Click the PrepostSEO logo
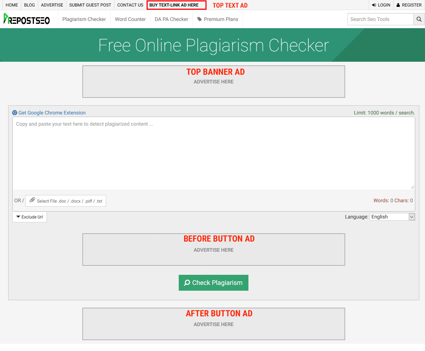 pos(27,19)
